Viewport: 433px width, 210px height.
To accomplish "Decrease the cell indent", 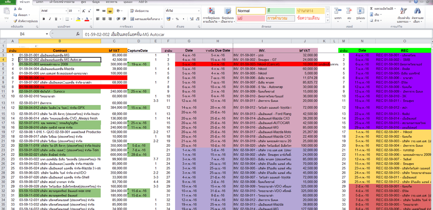I will (118, 19).
